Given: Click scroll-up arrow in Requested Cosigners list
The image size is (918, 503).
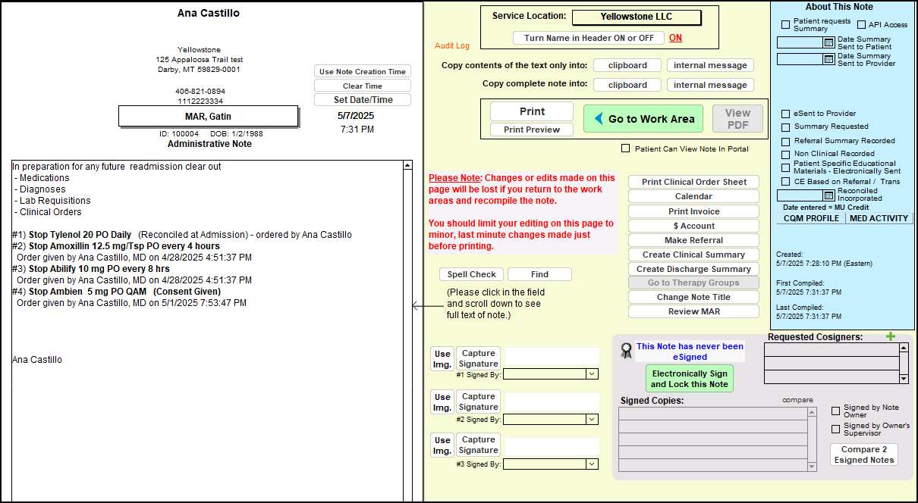Looking at the screenshot, I should [903, 348].
